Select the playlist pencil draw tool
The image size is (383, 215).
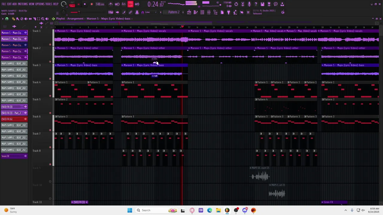tap(13, 19)
